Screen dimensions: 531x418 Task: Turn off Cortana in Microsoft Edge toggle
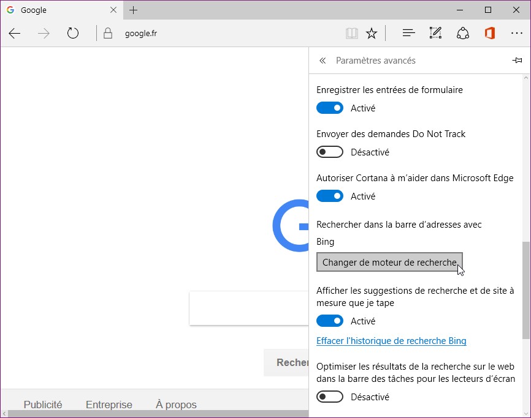(330, 196)
